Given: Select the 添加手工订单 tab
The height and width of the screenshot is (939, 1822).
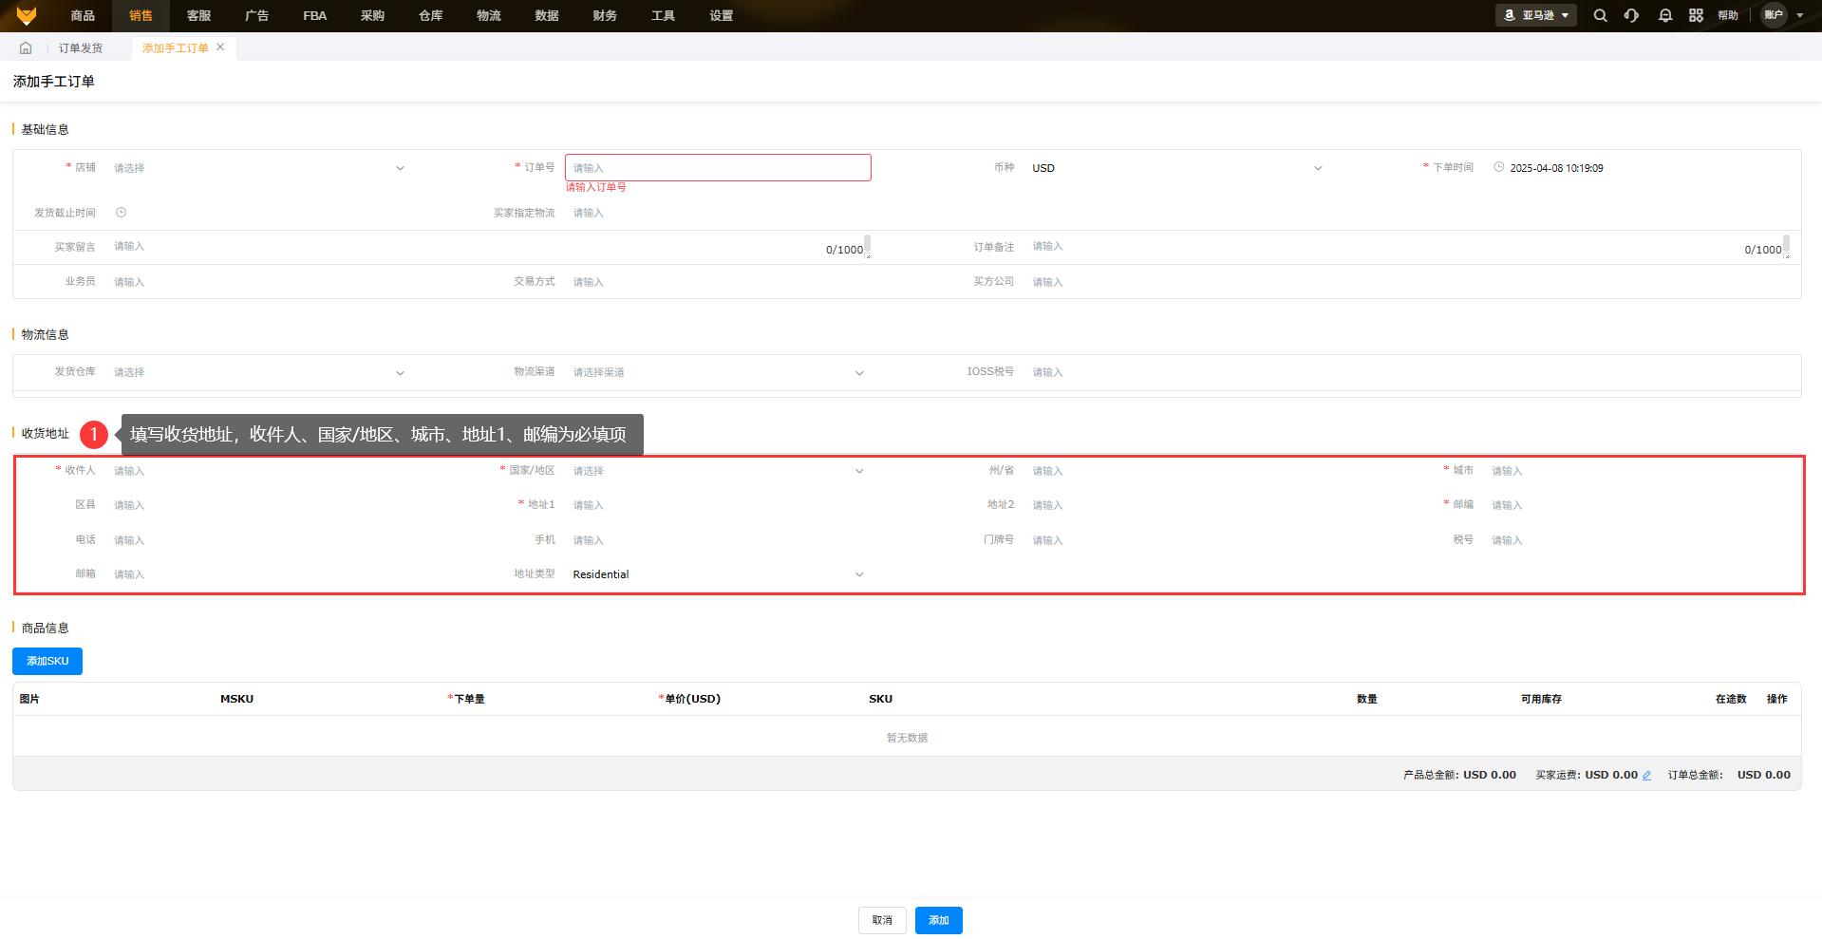Looking at the screenshot, I should pyautogui.click(x=175, y=48).
